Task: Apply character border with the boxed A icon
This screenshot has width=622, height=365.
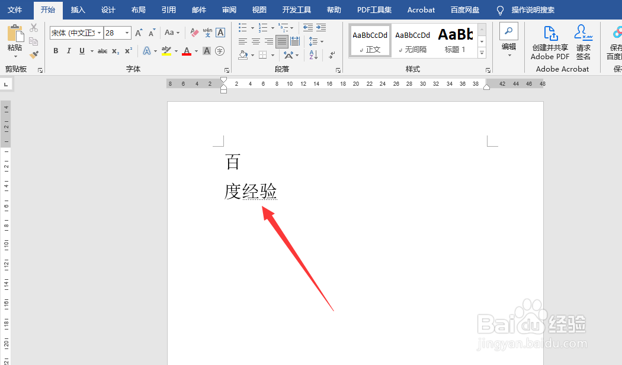Action: (220, 33)
